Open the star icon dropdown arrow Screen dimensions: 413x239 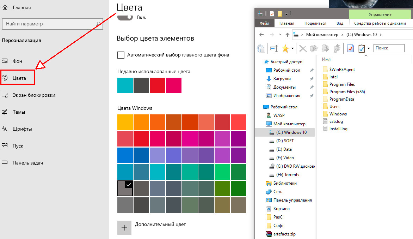pyautogui.click(x=293, y=48)
